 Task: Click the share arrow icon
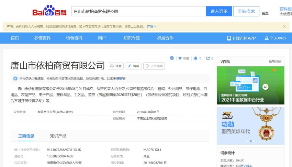click(x=208, y=58)
